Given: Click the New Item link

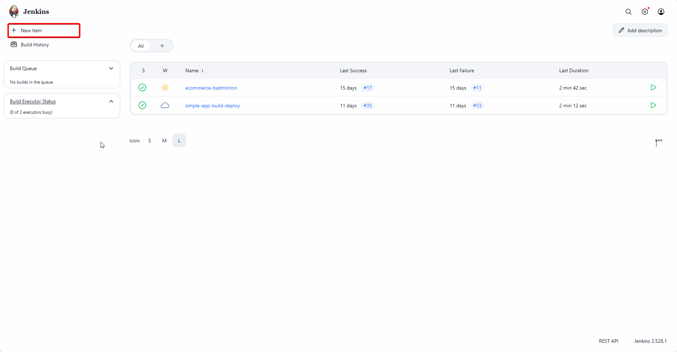Looking at the screenshot, I should pos(31,30).
